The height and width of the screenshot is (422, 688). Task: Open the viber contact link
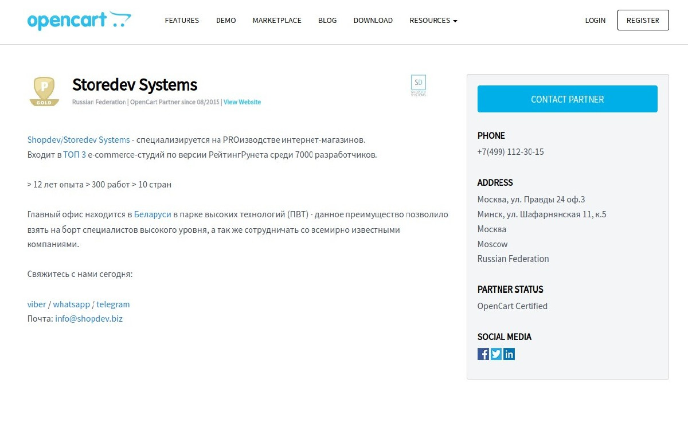[x=37, y=304]
